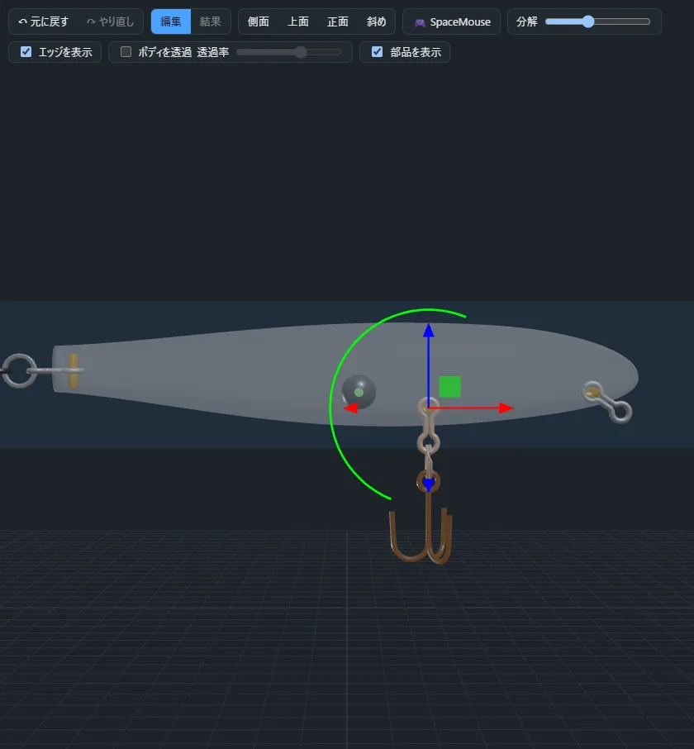Adjust the 分解 explode slider
Image resolution: width=694 pixels, height=749 pixels.
[597, 21]
